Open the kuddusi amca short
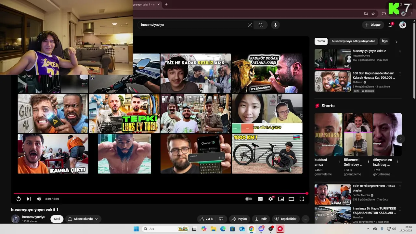The height and width of the screenshot is (234, 416). [x=328, y=134]
